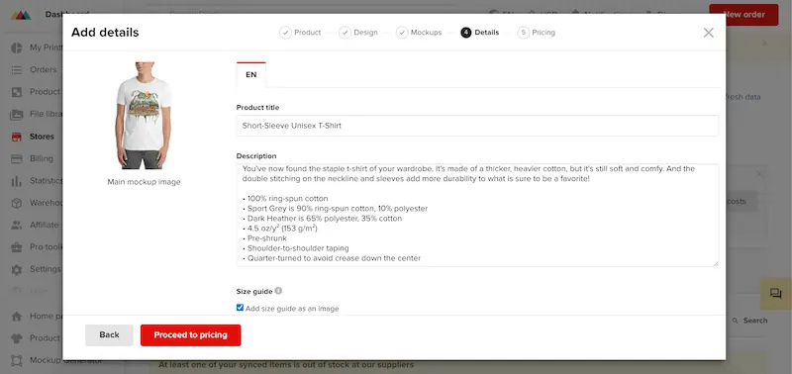Select the EN language tab
This screenshot has height=374, width=792.
[x=251, y=74]
